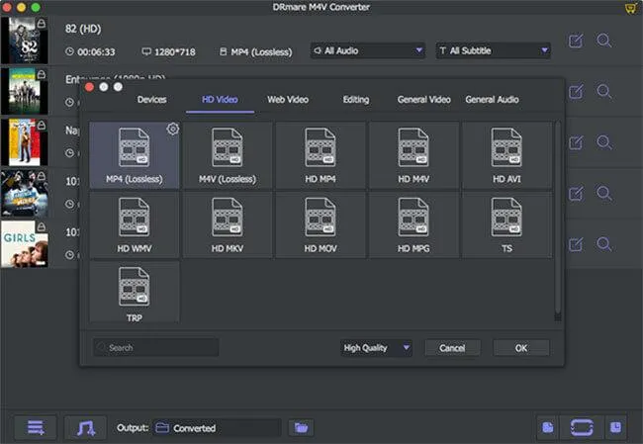Open the General Audio tab
This screenshot has width=643, height=444.
point(492,99)
